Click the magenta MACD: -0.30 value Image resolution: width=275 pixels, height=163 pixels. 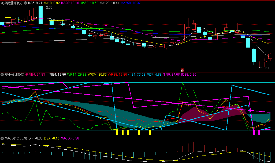pos(70,138)
